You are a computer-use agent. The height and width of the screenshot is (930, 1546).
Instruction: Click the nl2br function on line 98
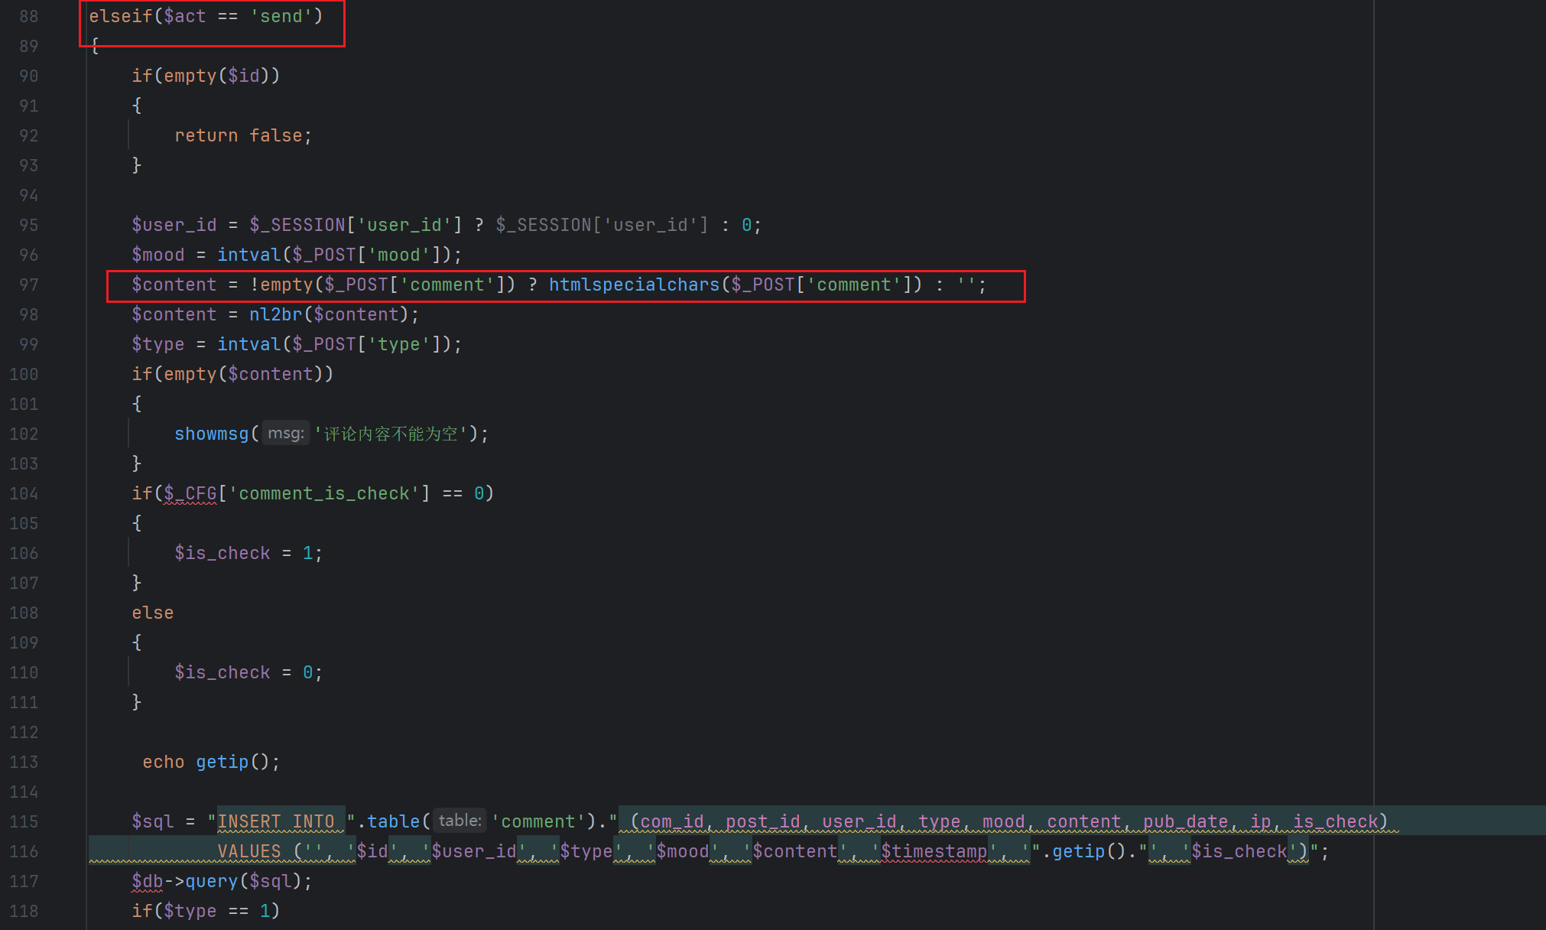point(275,314)
